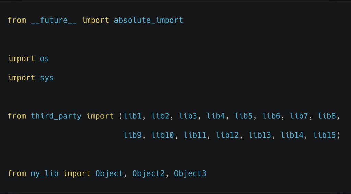Click on lib6 in the first row
Viewport: 351px width, 194px height.
coord(271,116)
